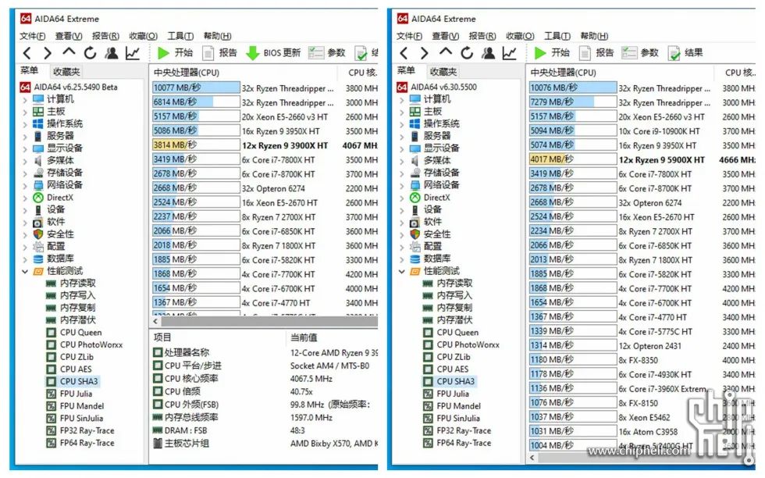Image resolution: width=765 pixels, height=478 pixels.
Task: Click 报告 report button in right window toolbar
Action: point(596,53)
